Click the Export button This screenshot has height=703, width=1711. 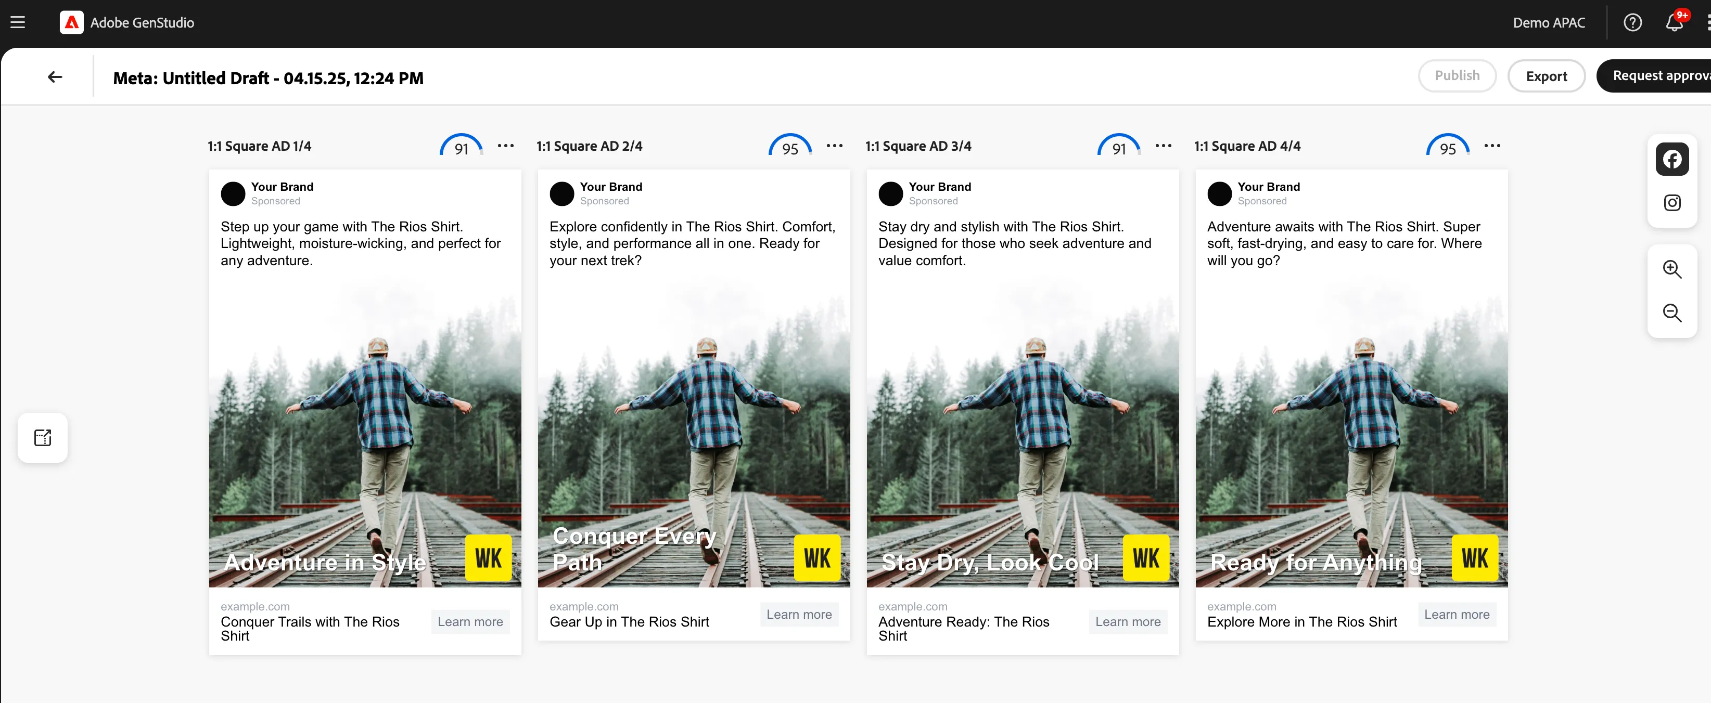pos(1546,76)
